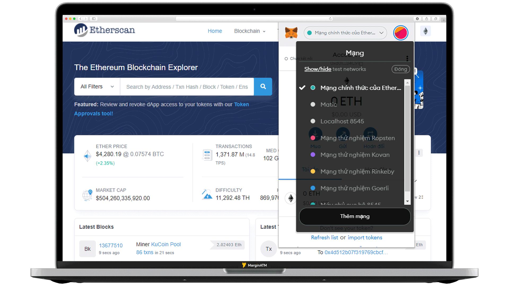Click the $504,260,335,920.00 market cap value
This screenshot has width=509, height=286.
[x=123, y=198]
